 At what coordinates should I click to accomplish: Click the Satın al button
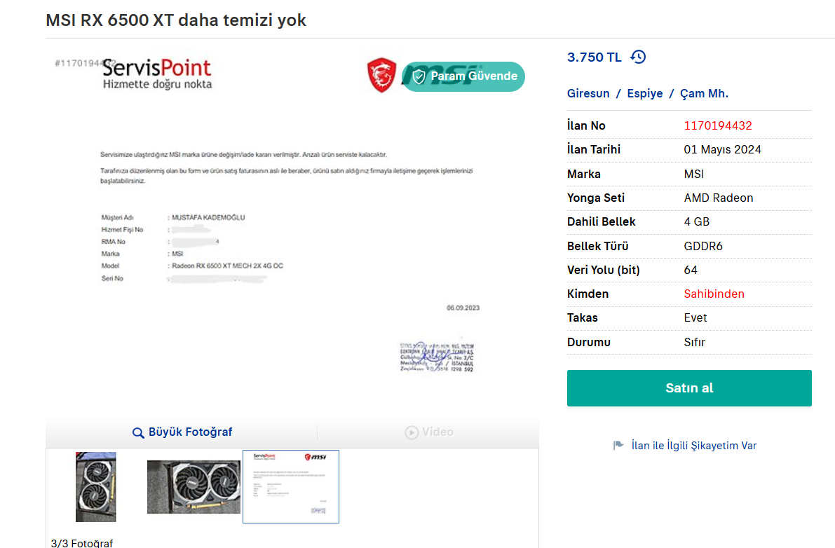coord(689,388)
